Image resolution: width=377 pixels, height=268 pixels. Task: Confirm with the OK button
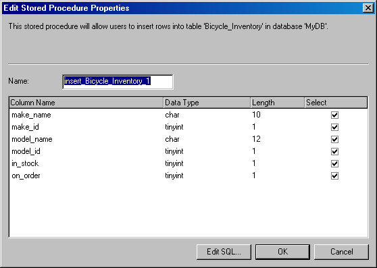point(282,252)
